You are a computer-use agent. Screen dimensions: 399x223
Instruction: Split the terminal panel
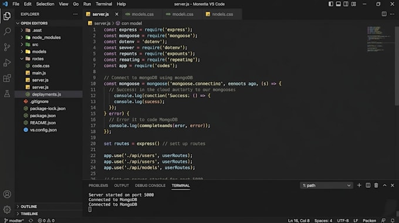pos(368,185)
